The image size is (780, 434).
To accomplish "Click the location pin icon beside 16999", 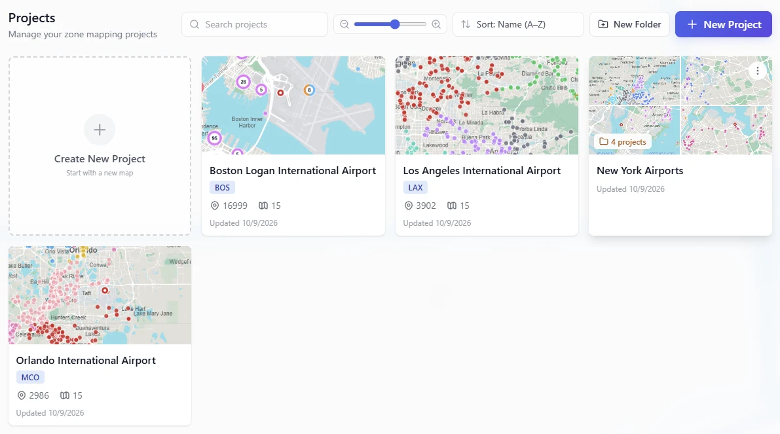I will tap(215, 206).
